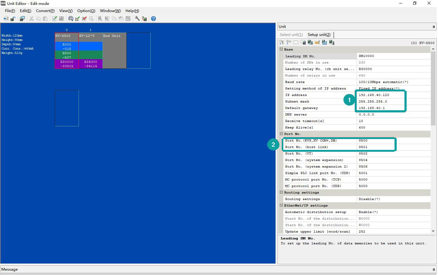The height and width of the screenshot is (275, 438).
Task: Click the Copy toolbar icon
Action: (39, 19)
